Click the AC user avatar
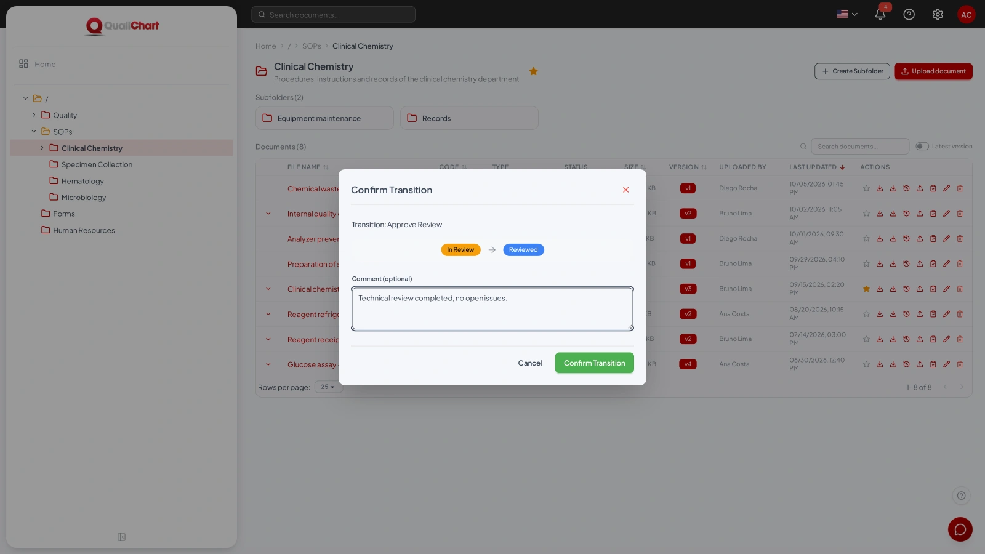Image resolution: width=985 pixels, height=554 pixels. (x=966, y=14)
